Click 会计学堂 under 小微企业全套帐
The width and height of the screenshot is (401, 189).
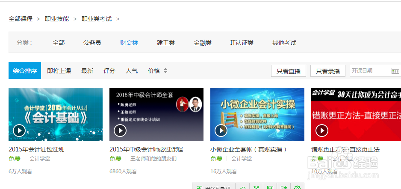[242, 159]
